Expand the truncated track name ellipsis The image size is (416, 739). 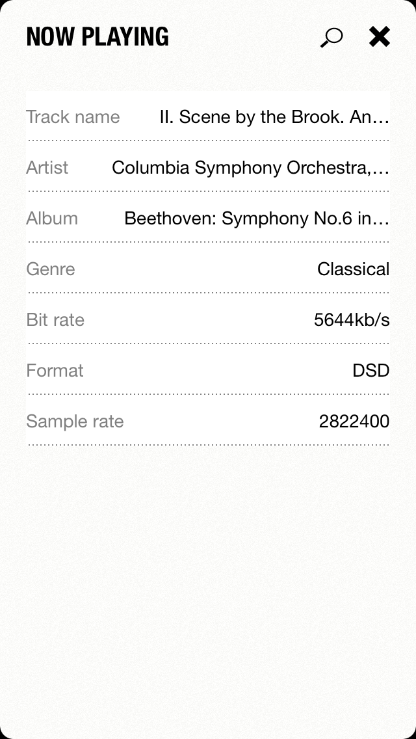click(383, 118)
